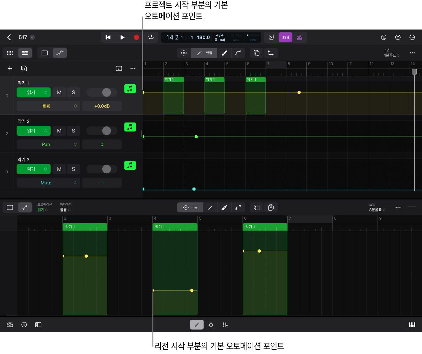Select the region view rectangle icon in the tracks toolbar
This screenshot has width=422, height=354.
[45, 53]
